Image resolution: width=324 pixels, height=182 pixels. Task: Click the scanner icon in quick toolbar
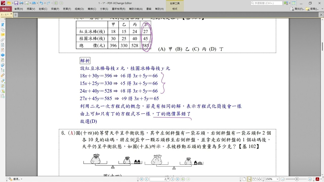(x=33, y=3)
